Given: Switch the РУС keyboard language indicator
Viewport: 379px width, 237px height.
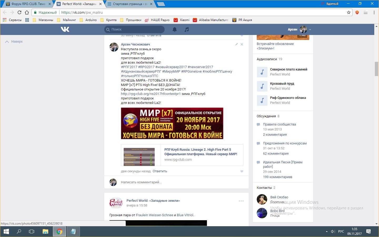Looking at the screenshot, I should point(341,231).
